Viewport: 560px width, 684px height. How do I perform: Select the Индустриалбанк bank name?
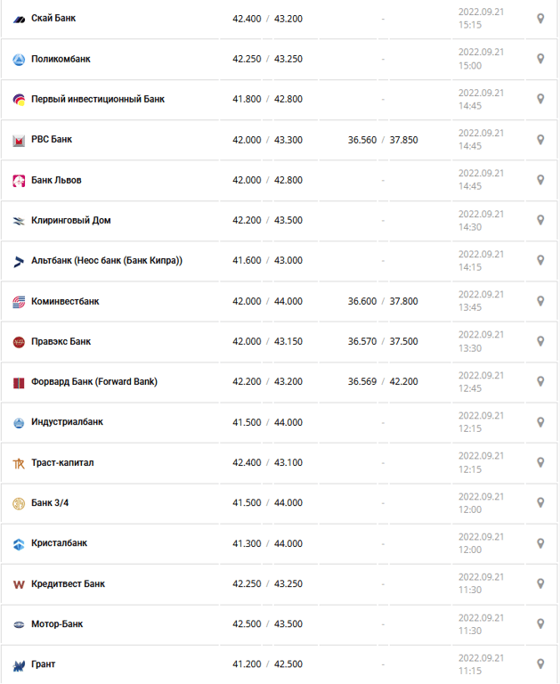point(67,422)
